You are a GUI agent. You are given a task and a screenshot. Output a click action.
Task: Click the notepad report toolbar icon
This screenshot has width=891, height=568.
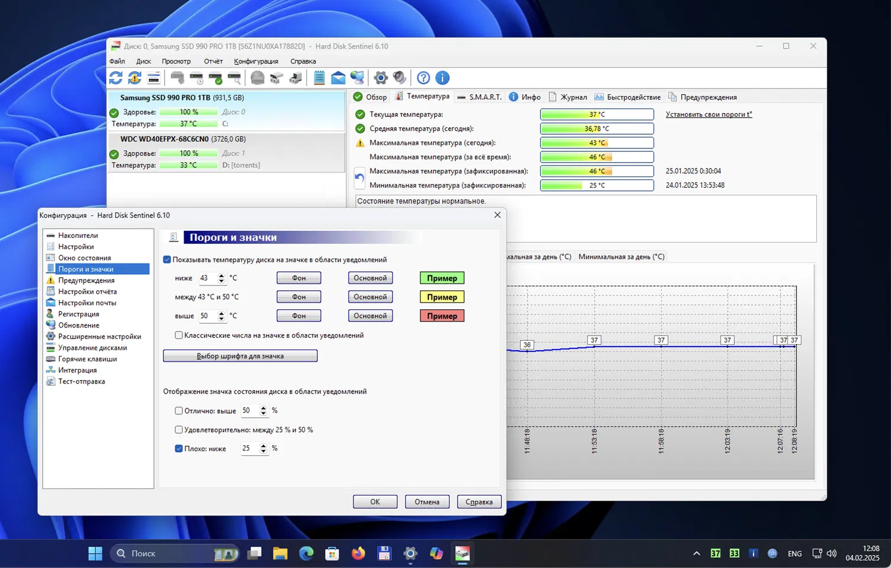coord(319,78)
